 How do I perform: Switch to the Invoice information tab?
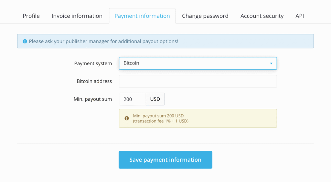coord(77,16)
